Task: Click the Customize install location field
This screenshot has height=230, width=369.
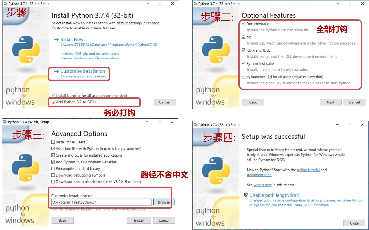Action: click(101, 202)
